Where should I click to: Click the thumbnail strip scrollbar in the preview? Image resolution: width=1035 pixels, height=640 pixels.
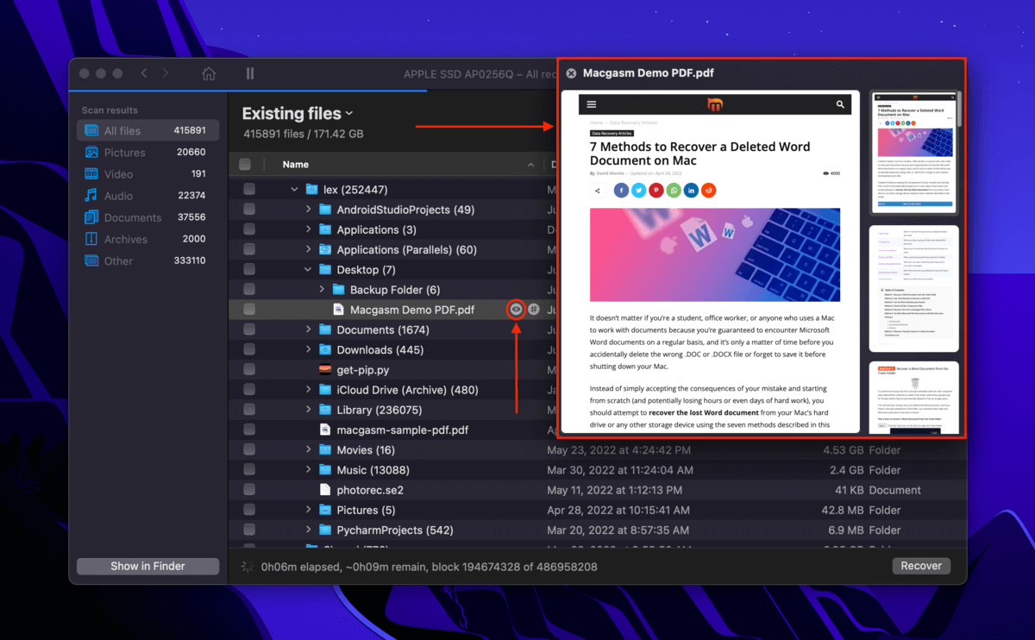click(x=960, y=109)
